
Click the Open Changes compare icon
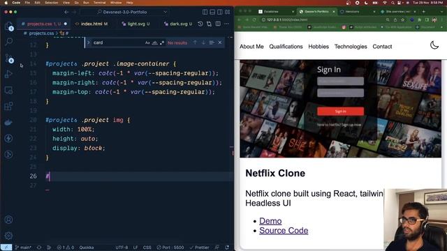tap(209, 24)
